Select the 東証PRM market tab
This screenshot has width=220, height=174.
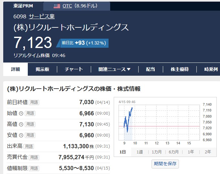point(23,6)
